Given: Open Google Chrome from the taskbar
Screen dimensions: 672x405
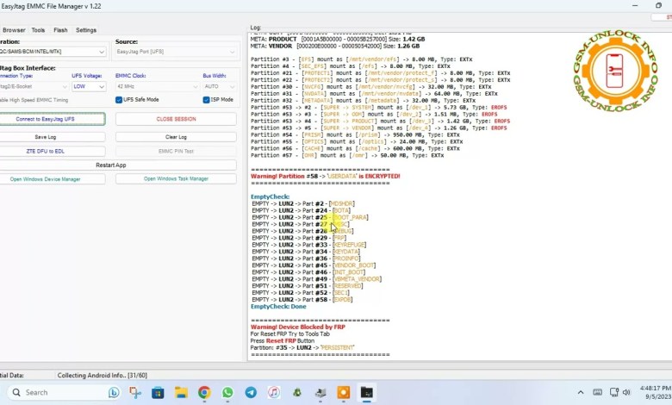Looking at the screenshot, I should (x=204, y=393).
